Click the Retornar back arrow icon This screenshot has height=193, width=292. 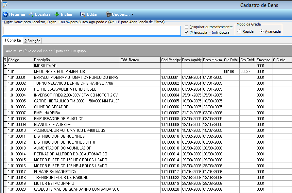[x=5, y=14]
